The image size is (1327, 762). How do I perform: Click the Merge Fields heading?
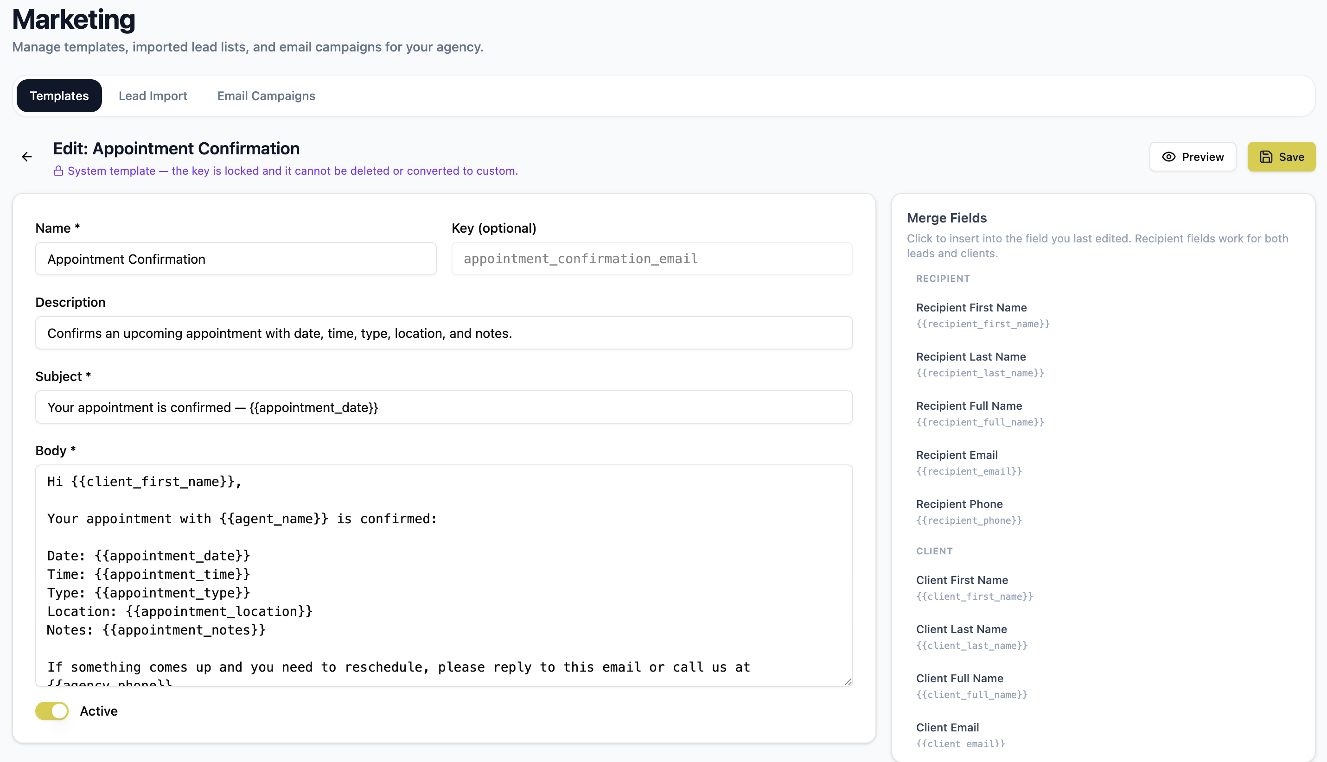(x=946, y=218)
